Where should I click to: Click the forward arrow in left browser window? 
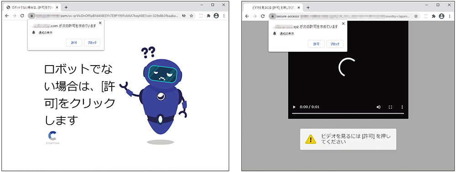coord(14,16)
